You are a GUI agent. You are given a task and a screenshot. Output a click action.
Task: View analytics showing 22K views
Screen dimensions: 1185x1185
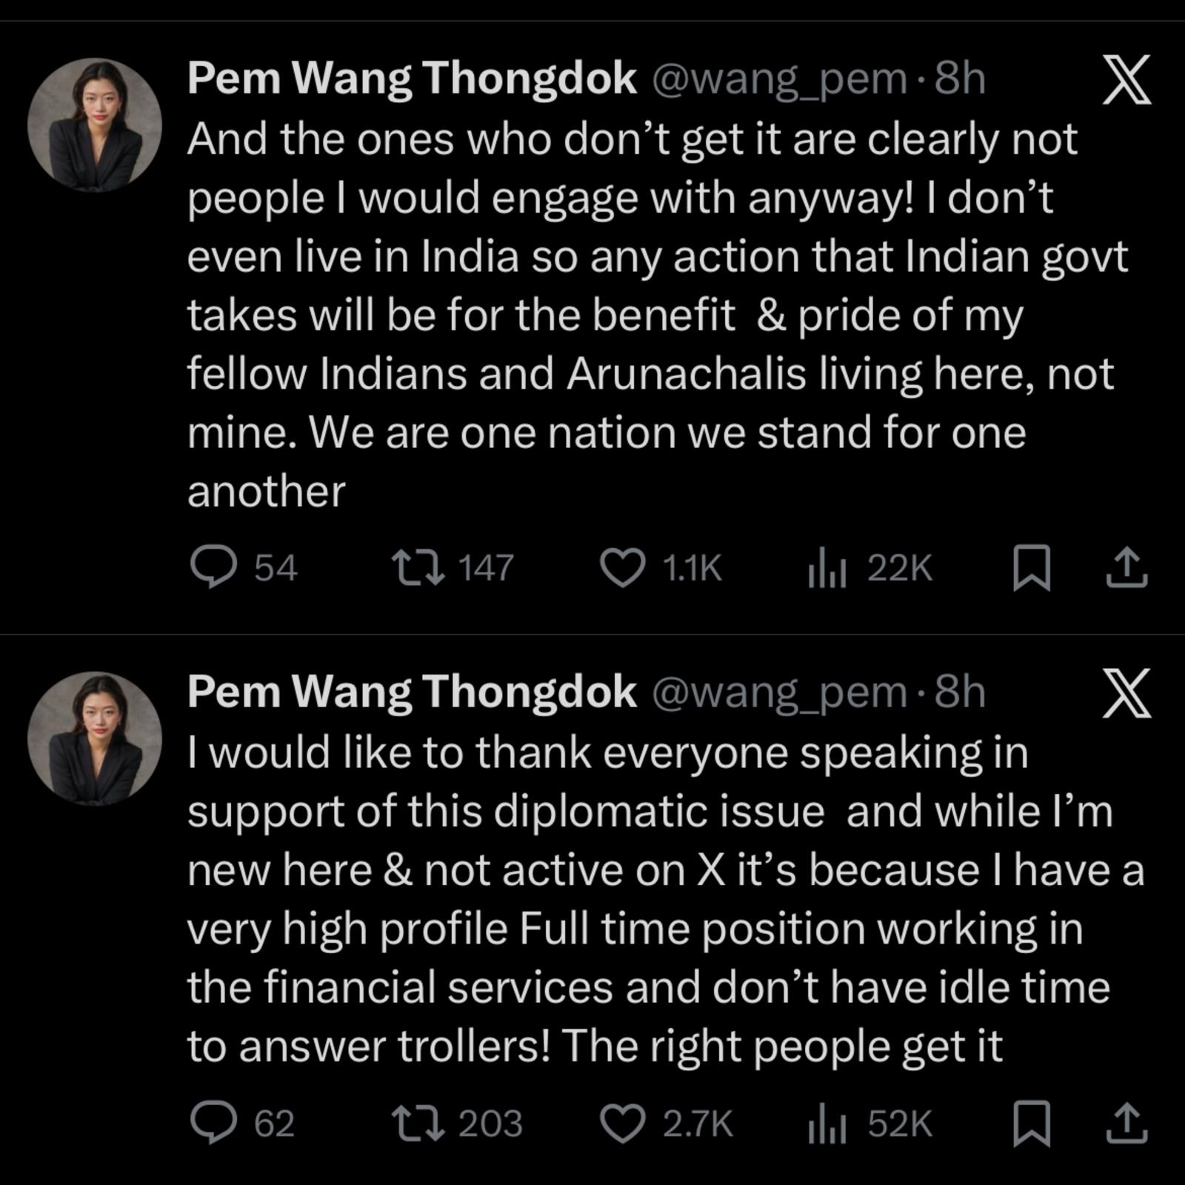click(827, 569)
